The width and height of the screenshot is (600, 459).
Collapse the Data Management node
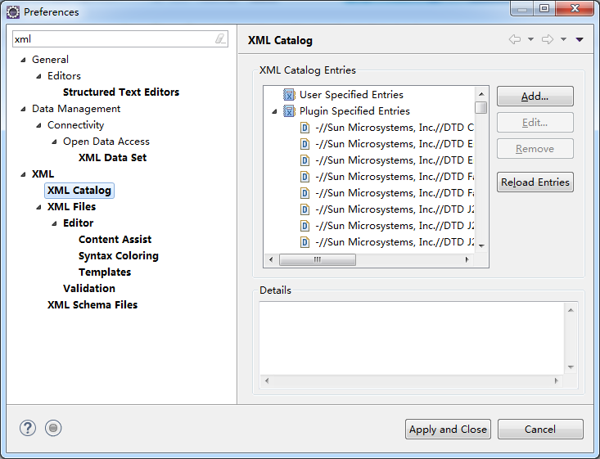click(x=24, y=109)
